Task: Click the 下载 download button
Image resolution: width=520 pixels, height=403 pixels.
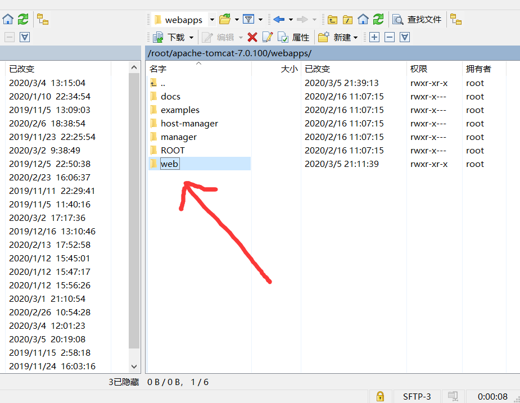Action: point(169,37)
